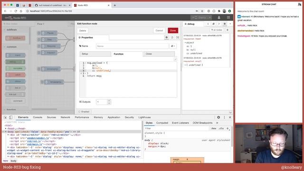Toggle DevTools device toolbar
Image resolution: width=304 pixels, height=171 pixels.
(10, 117)
